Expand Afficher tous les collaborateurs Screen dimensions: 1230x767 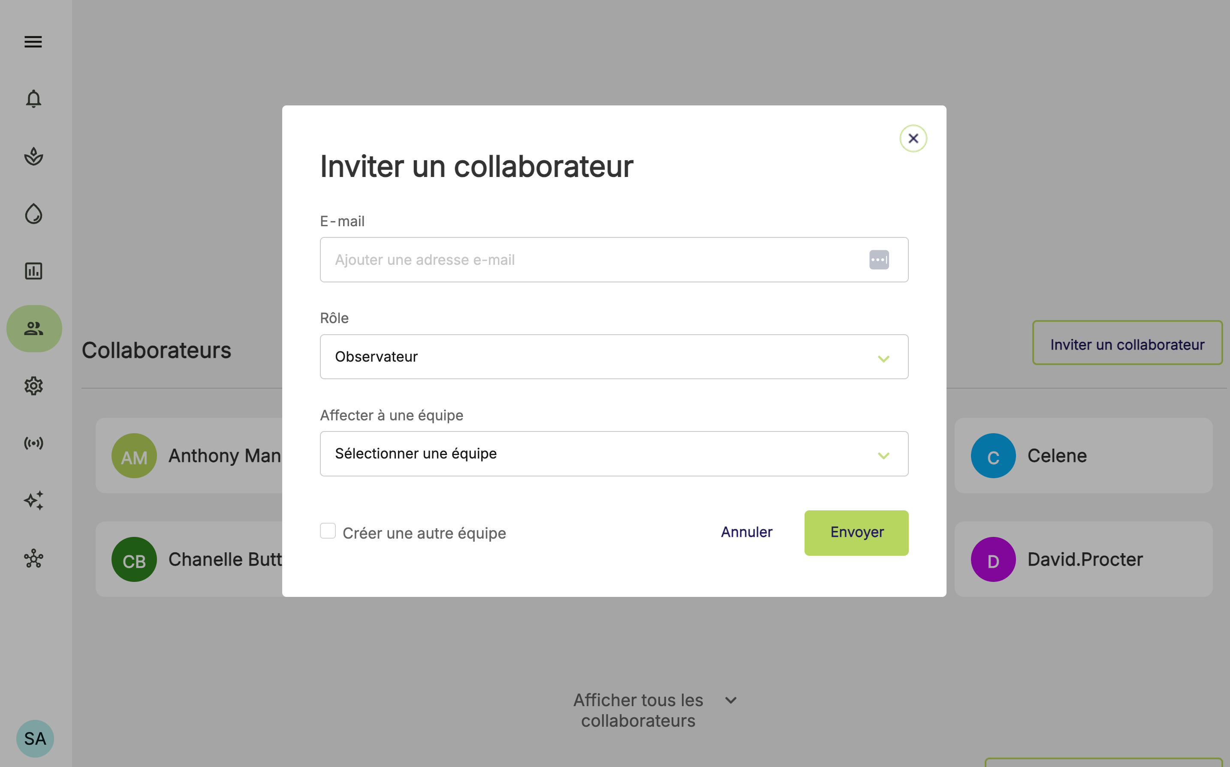(x=655, y=710)
